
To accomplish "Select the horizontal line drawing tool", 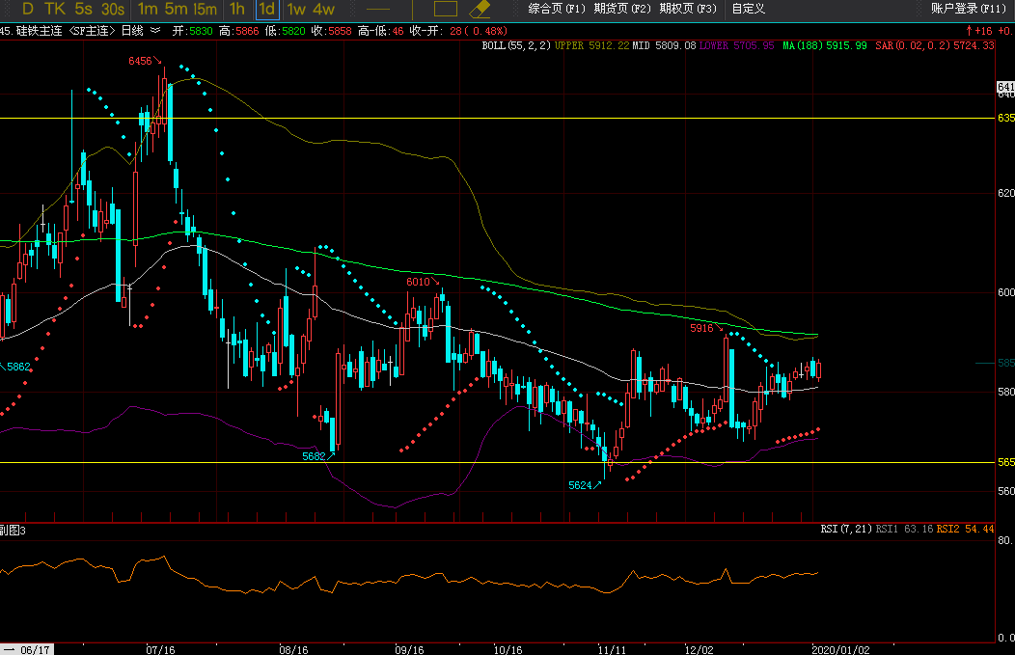I will pyautogui.click(x=378, y=9).
